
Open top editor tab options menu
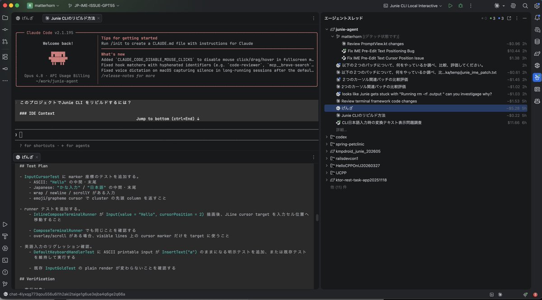tap(313, 18)
